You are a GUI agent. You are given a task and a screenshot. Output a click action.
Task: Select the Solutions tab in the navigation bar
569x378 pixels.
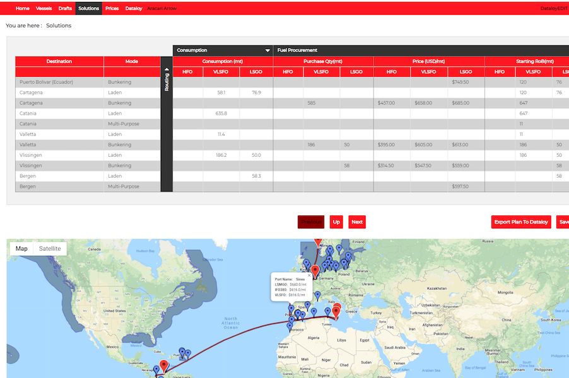coord(88,8)
